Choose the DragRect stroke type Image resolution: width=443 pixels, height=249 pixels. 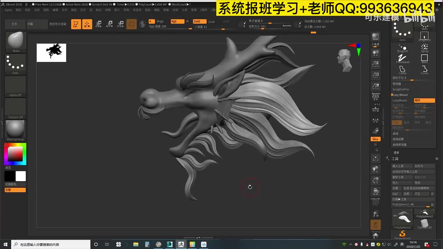(x=424, y=36)
